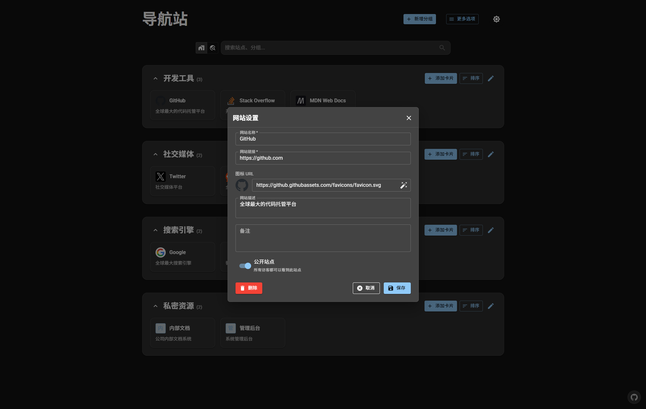This screenshot has width=646, height=409.
Task: Open the GitHub logo in bottom-right corner
Action: [634, 397]
